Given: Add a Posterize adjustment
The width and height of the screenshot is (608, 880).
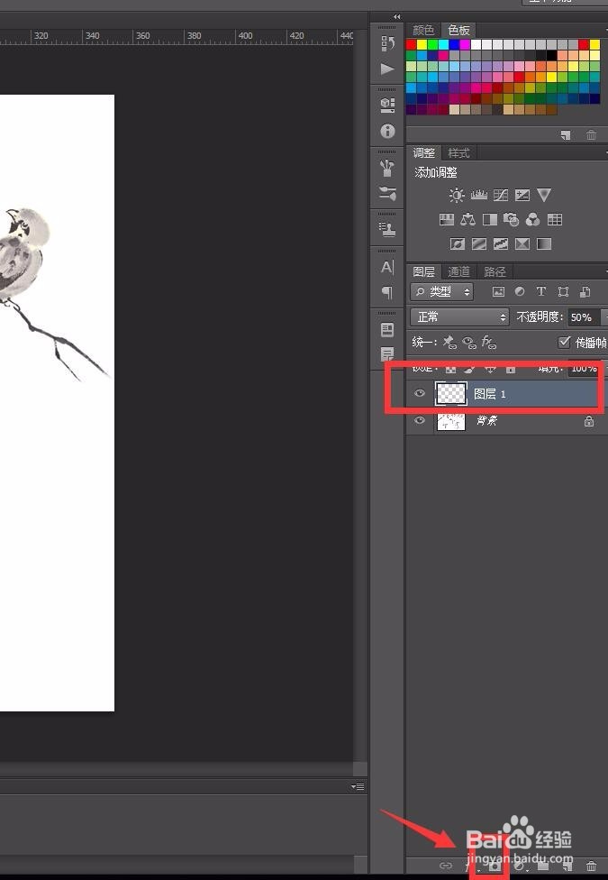Looking at the screenshot, I should tap(479, 244).
